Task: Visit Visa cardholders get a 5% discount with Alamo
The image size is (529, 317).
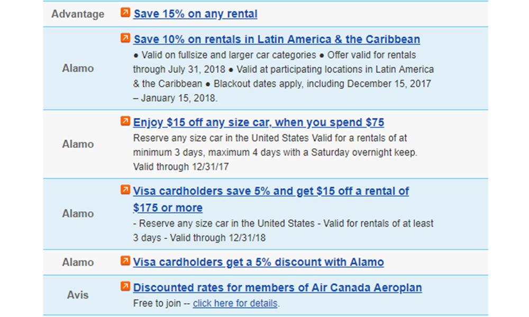Action: (259, 262)
